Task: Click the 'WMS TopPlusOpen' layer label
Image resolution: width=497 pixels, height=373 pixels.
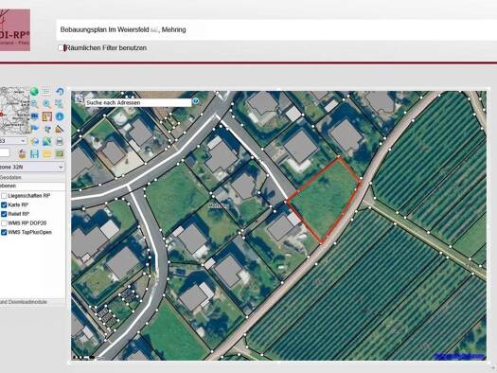Action: click(29, 232)
